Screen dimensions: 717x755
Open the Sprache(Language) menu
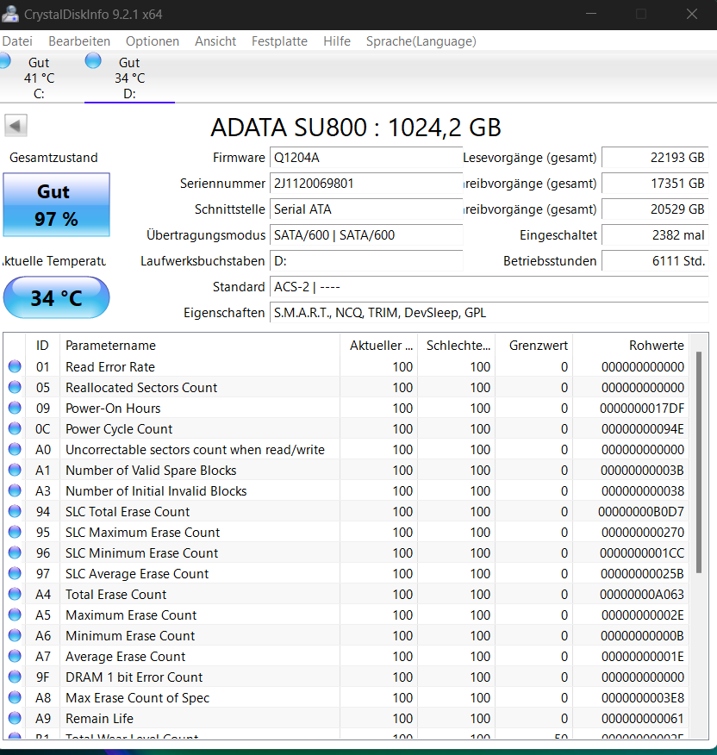pos(421,41)
